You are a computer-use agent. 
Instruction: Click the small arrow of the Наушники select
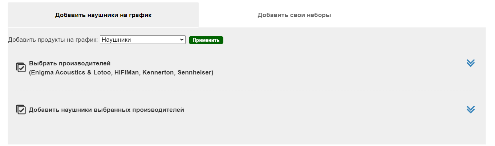(x=182, y=40)
